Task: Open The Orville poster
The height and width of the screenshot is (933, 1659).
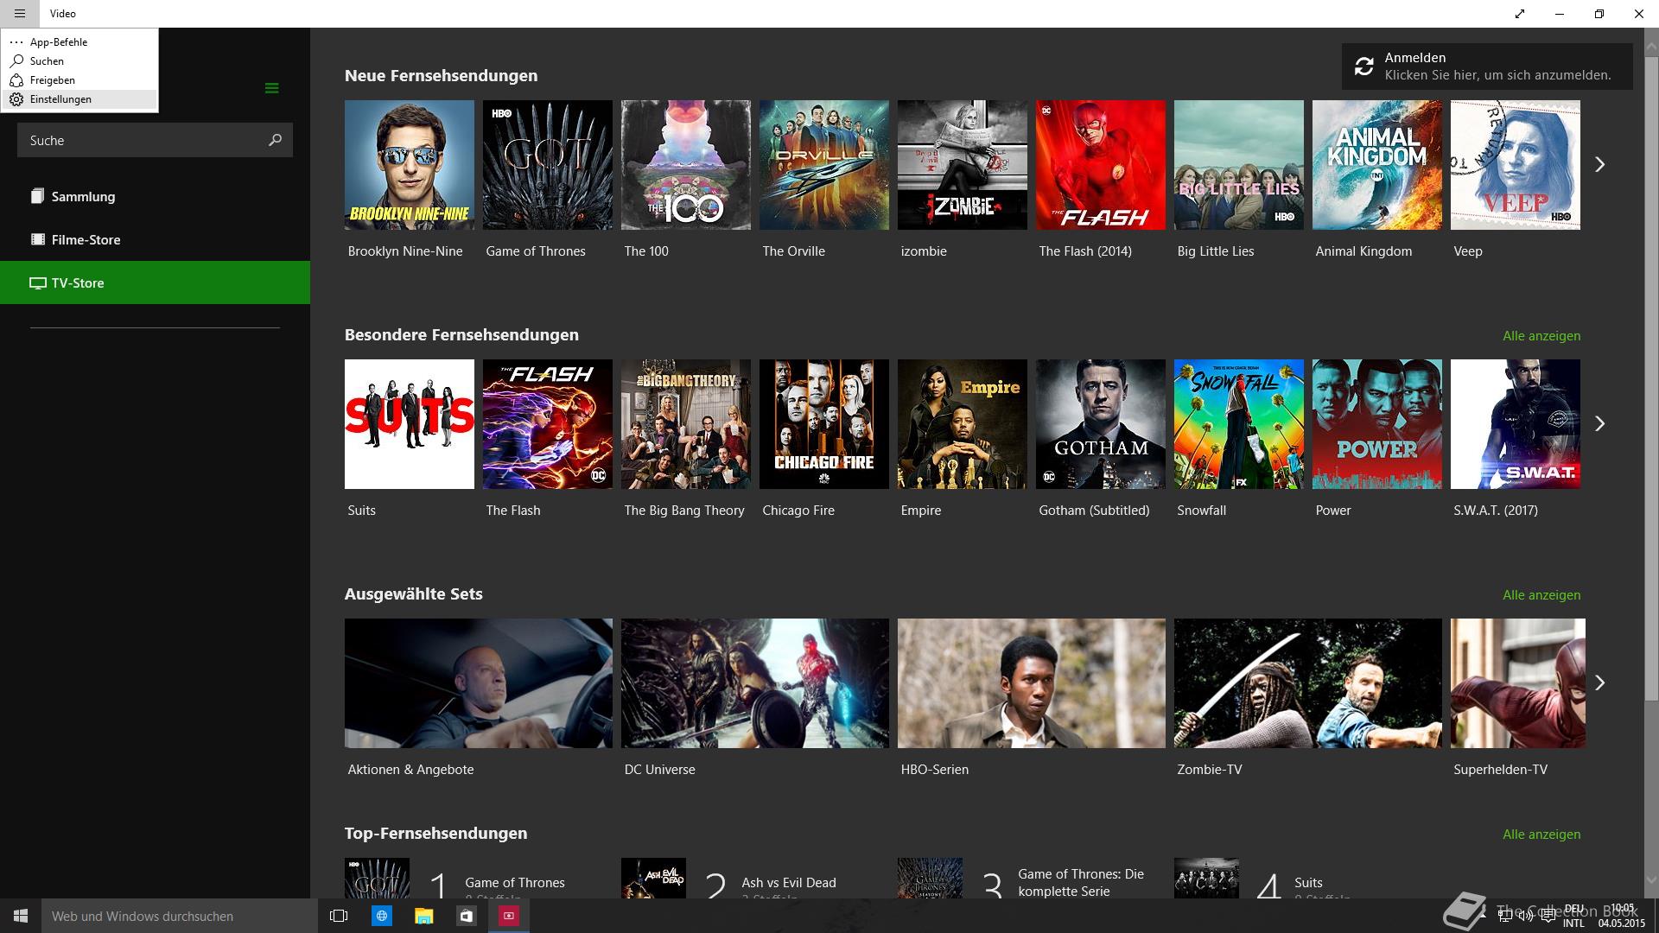Action: [824, 165]
